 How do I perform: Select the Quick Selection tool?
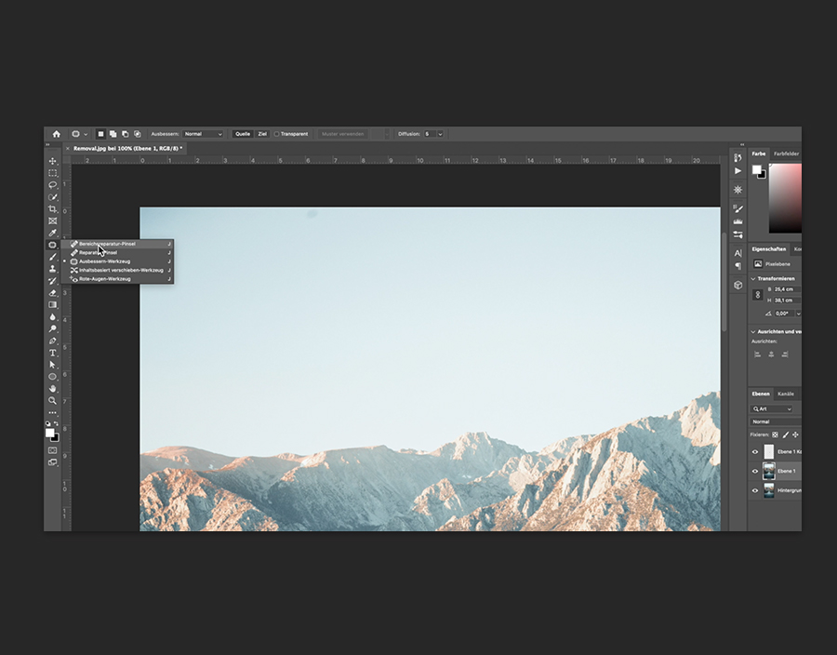click(x=52, y=197)
